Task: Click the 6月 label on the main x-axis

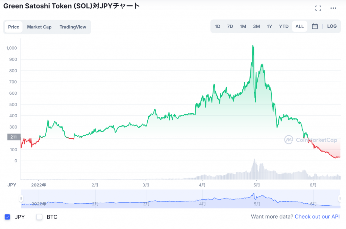Action: 313,185
